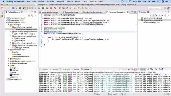Open the Source menu
Viewport: 171px width, 96px height.
41,2
